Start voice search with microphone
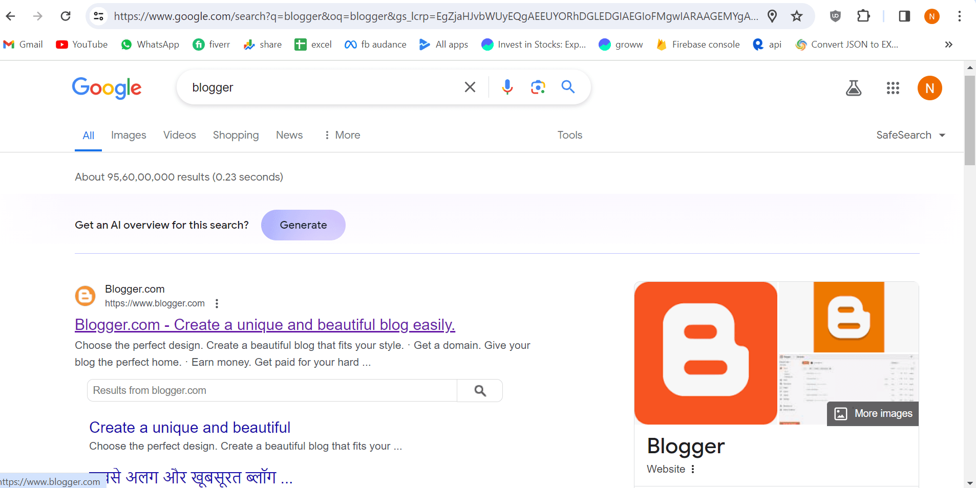The image size is (976, 488). coord(507,87)
